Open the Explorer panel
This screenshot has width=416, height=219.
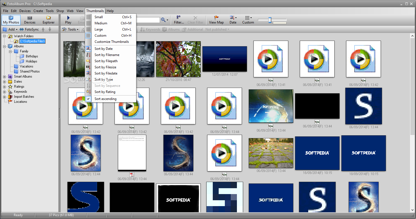pos(49,20)
